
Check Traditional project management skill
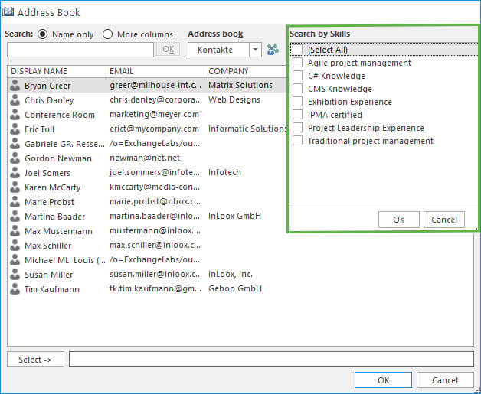coord(297,141)
